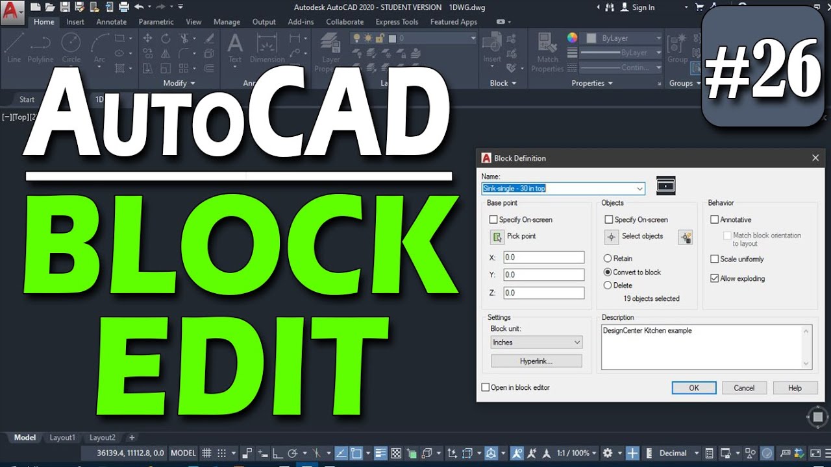831x467 pixels.
Task: Select the Convert to block radio option
Action: (608, 272)
